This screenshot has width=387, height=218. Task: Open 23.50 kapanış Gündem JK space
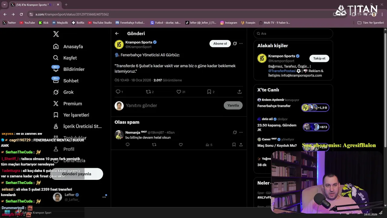(293, 124)
